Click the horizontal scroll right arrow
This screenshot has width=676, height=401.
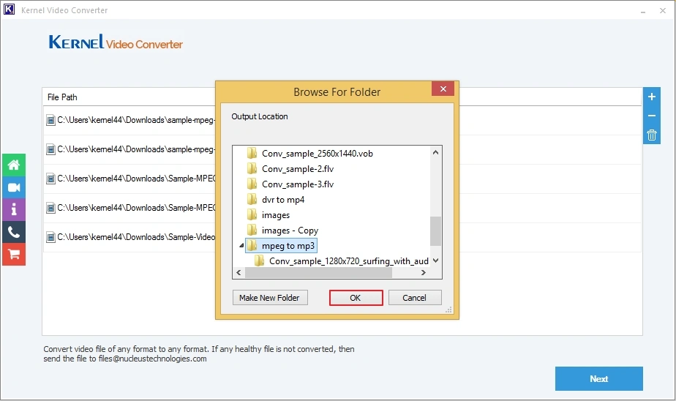pos(424,272)
